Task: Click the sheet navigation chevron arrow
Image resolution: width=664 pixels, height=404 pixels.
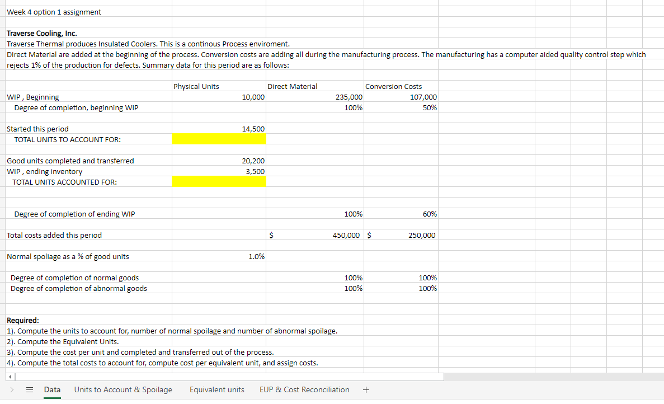Action: coord(12,389)
